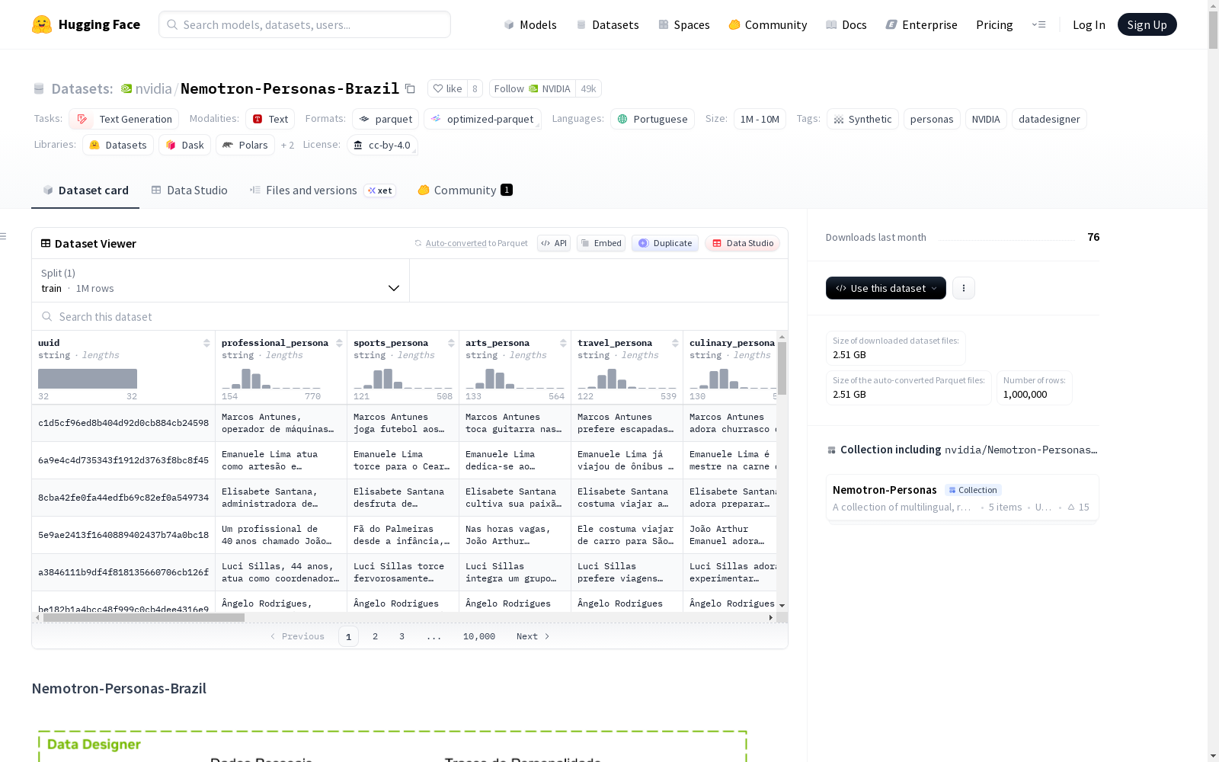This screenshot has width=1219, height=762.
Task: Click the cc-by-4.0 license tag
Action: click(x=382, y=145)
